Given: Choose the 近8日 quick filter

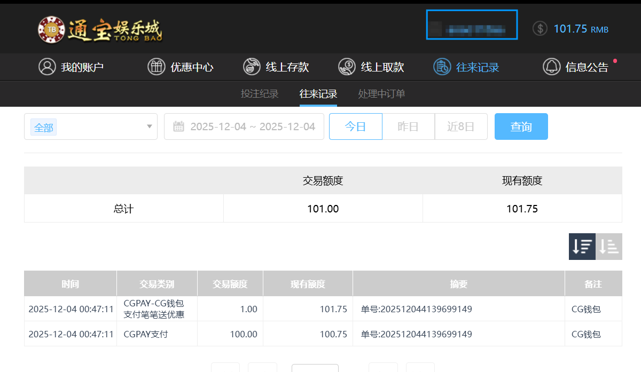Looking at the screenshot, I should pyautogui.click(x=460, y=126).
